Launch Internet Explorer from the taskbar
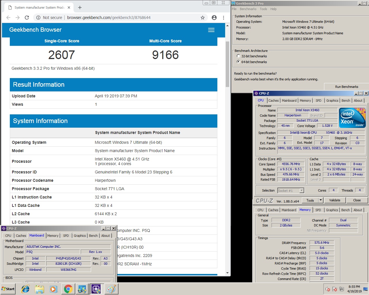369x295 pixels. pos(25,289)
